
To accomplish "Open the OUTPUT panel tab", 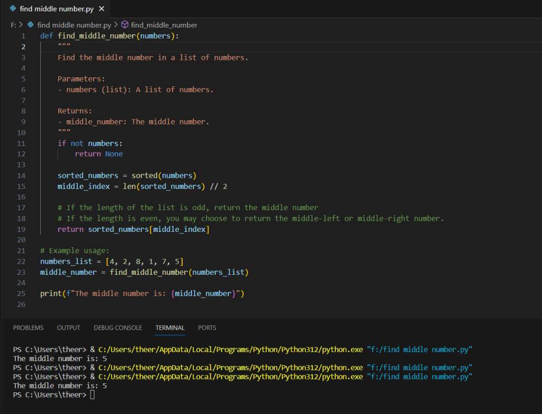I will click(x=68, y=328).
